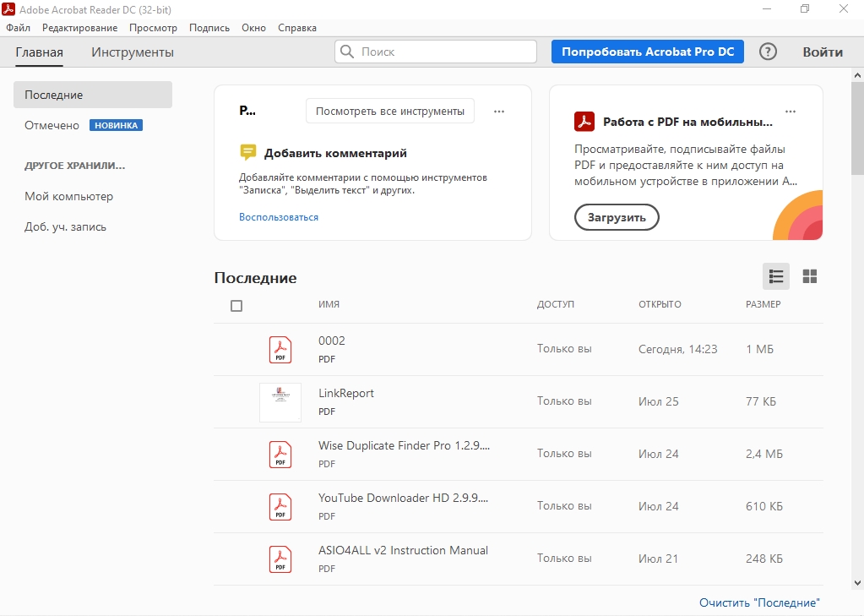Open the three-dot menu on mobile PDF card

point(791,111)
